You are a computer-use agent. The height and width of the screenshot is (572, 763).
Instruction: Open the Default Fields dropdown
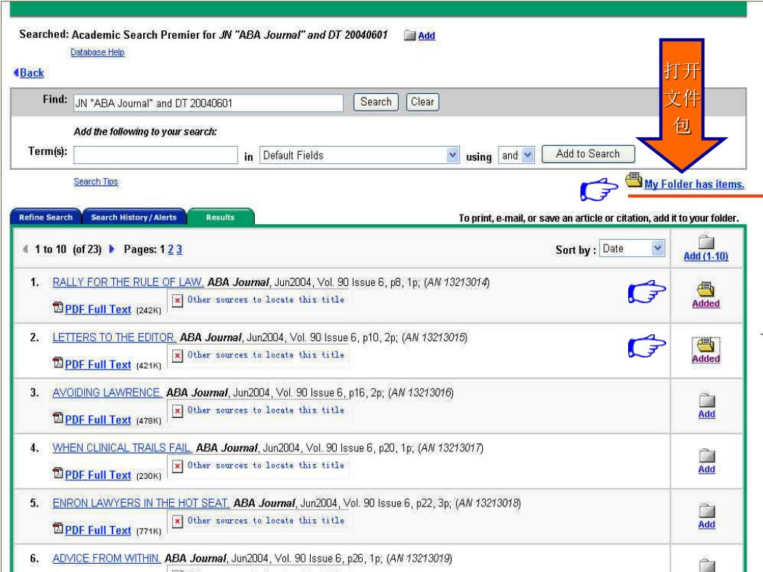[x=359, y=155]
